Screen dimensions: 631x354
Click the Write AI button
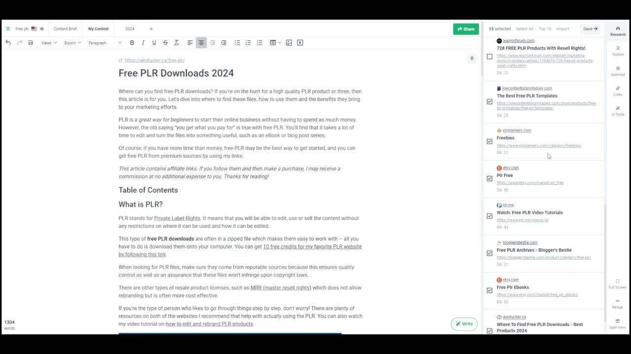pyautogui.click(x=464, y=324)
